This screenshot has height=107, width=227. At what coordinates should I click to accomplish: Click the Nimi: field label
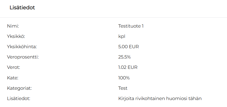point(13,26)
